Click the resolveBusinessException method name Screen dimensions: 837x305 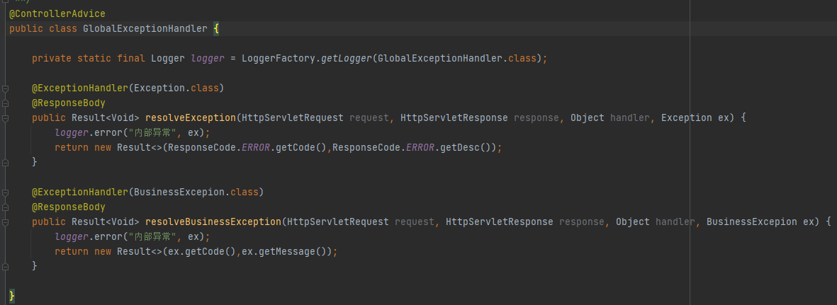tap(213, 221)
